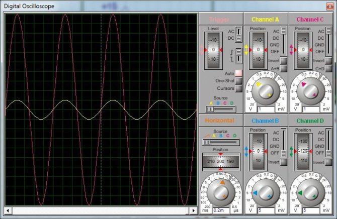337x219 pixels.
Task: Click the Channel D green volts-per-division knob
Action: 310,193
